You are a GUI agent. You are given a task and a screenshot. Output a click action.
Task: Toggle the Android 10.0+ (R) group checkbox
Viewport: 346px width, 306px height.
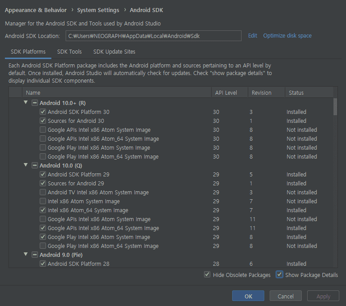pos(35,103)
